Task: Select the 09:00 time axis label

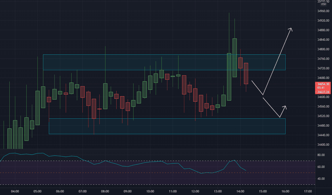Action: click(x=128, y=191)
